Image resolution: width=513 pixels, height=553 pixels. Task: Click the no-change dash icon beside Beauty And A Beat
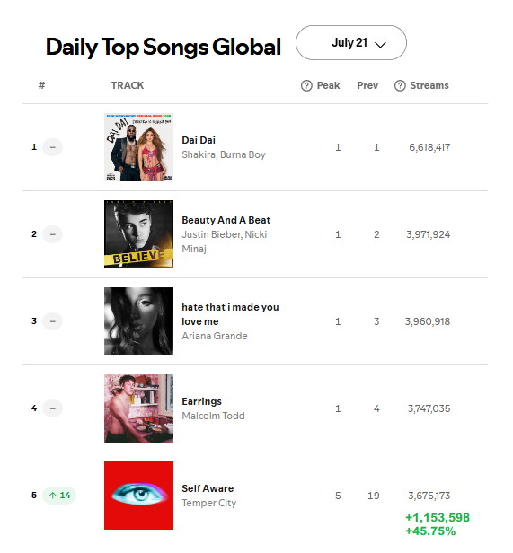(x=53, y=234)
